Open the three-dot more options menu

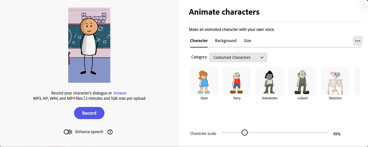coord(357,41)
